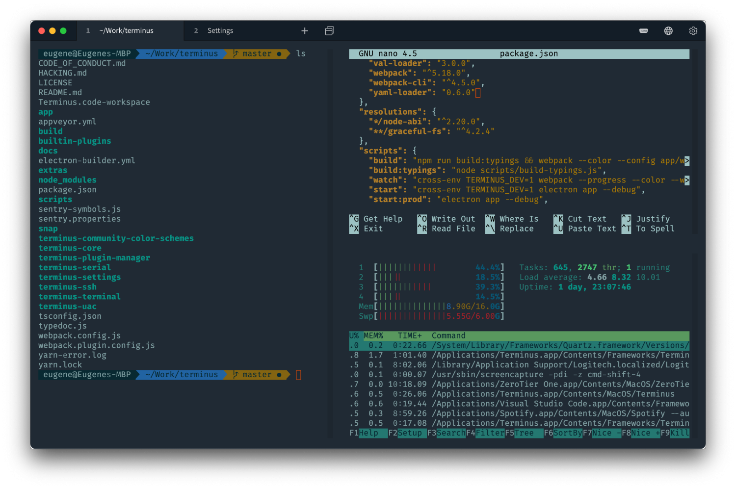Open a new tab with plus icon
This screenshot has width=736, height=489.
(x=305, y=31)
